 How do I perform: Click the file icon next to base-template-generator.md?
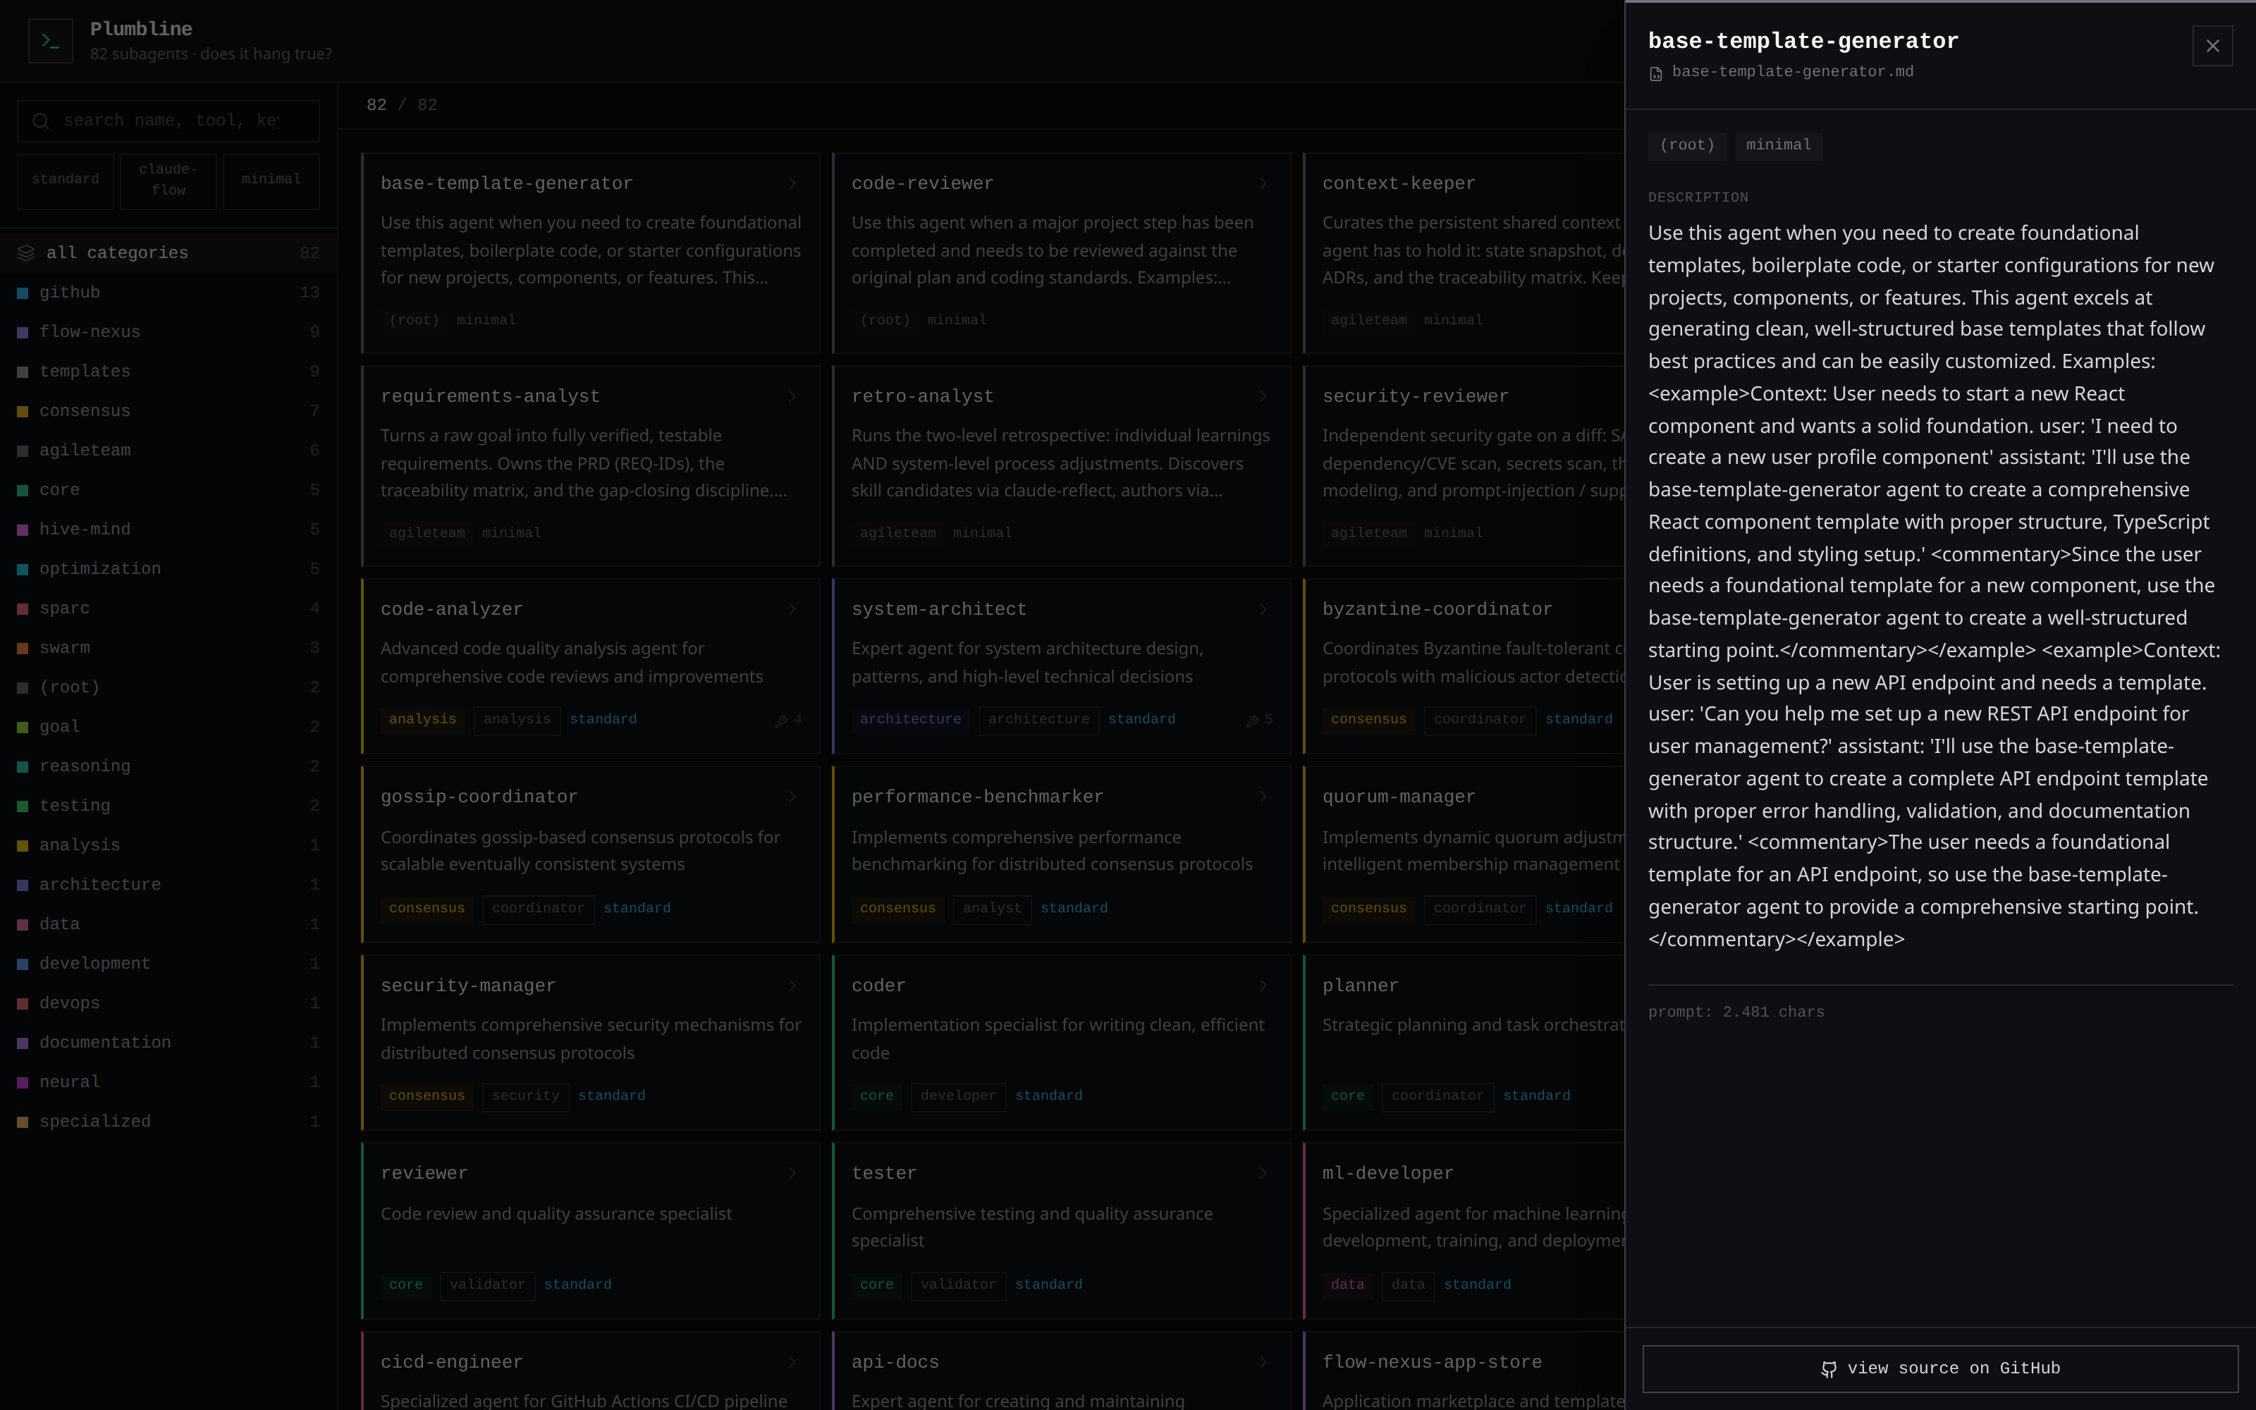pyautogui.click(x=1655, y=73)
